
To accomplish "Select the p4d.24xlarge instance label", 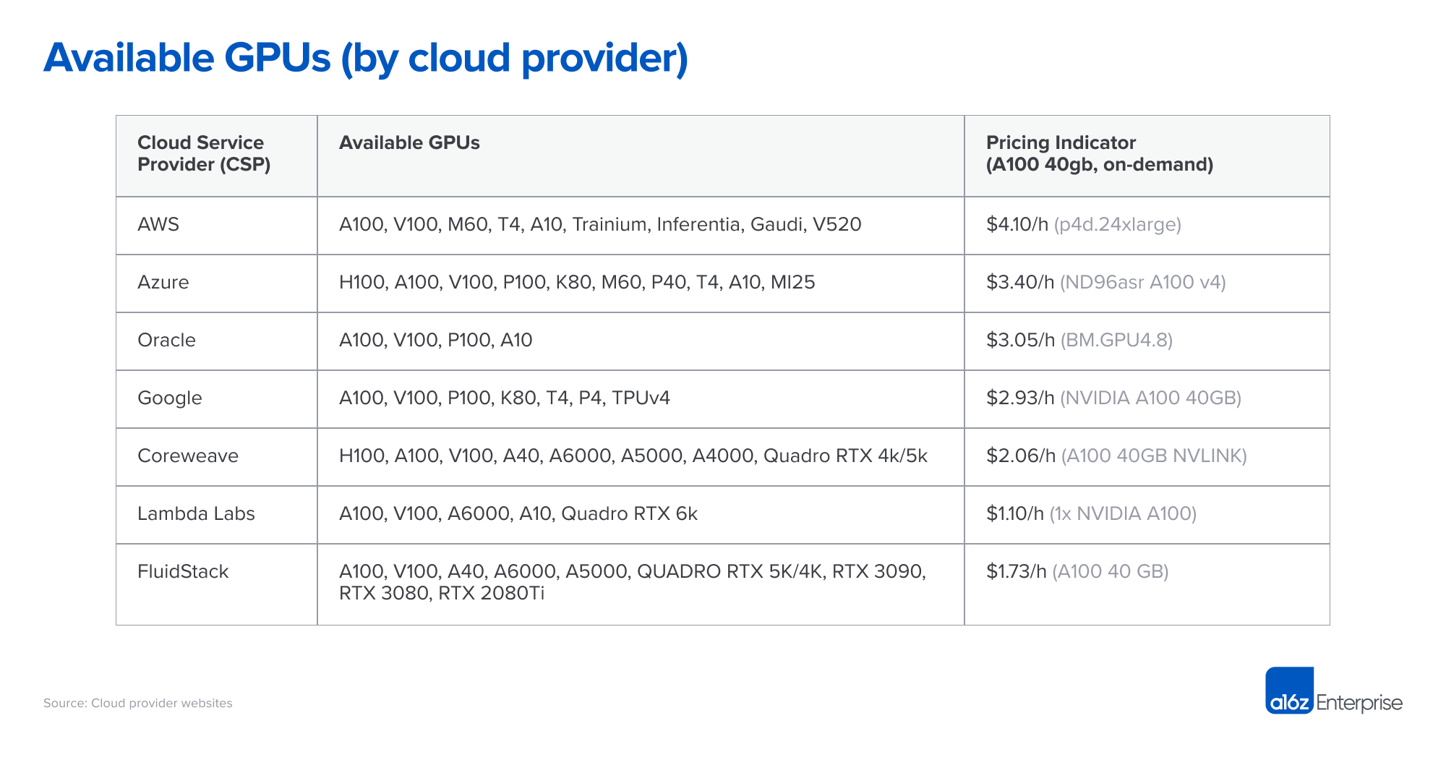I will pyautogui.click(x=1117, y=225).
